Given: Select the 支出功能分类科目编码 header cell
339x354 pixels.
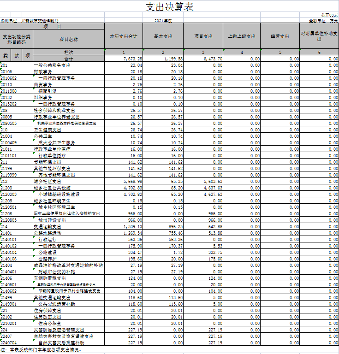Looking at the screenshot, I should click(x=16, y=39).
